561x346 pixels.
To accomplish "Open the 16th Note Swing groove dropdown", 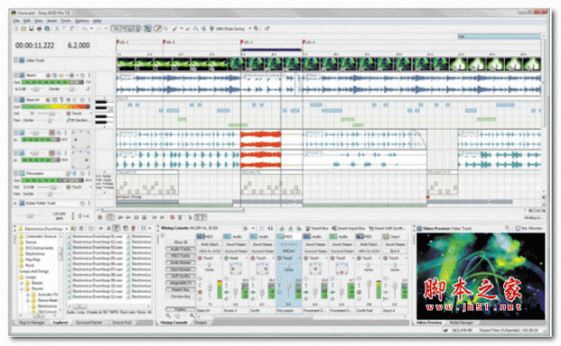I will click(250, 29).
